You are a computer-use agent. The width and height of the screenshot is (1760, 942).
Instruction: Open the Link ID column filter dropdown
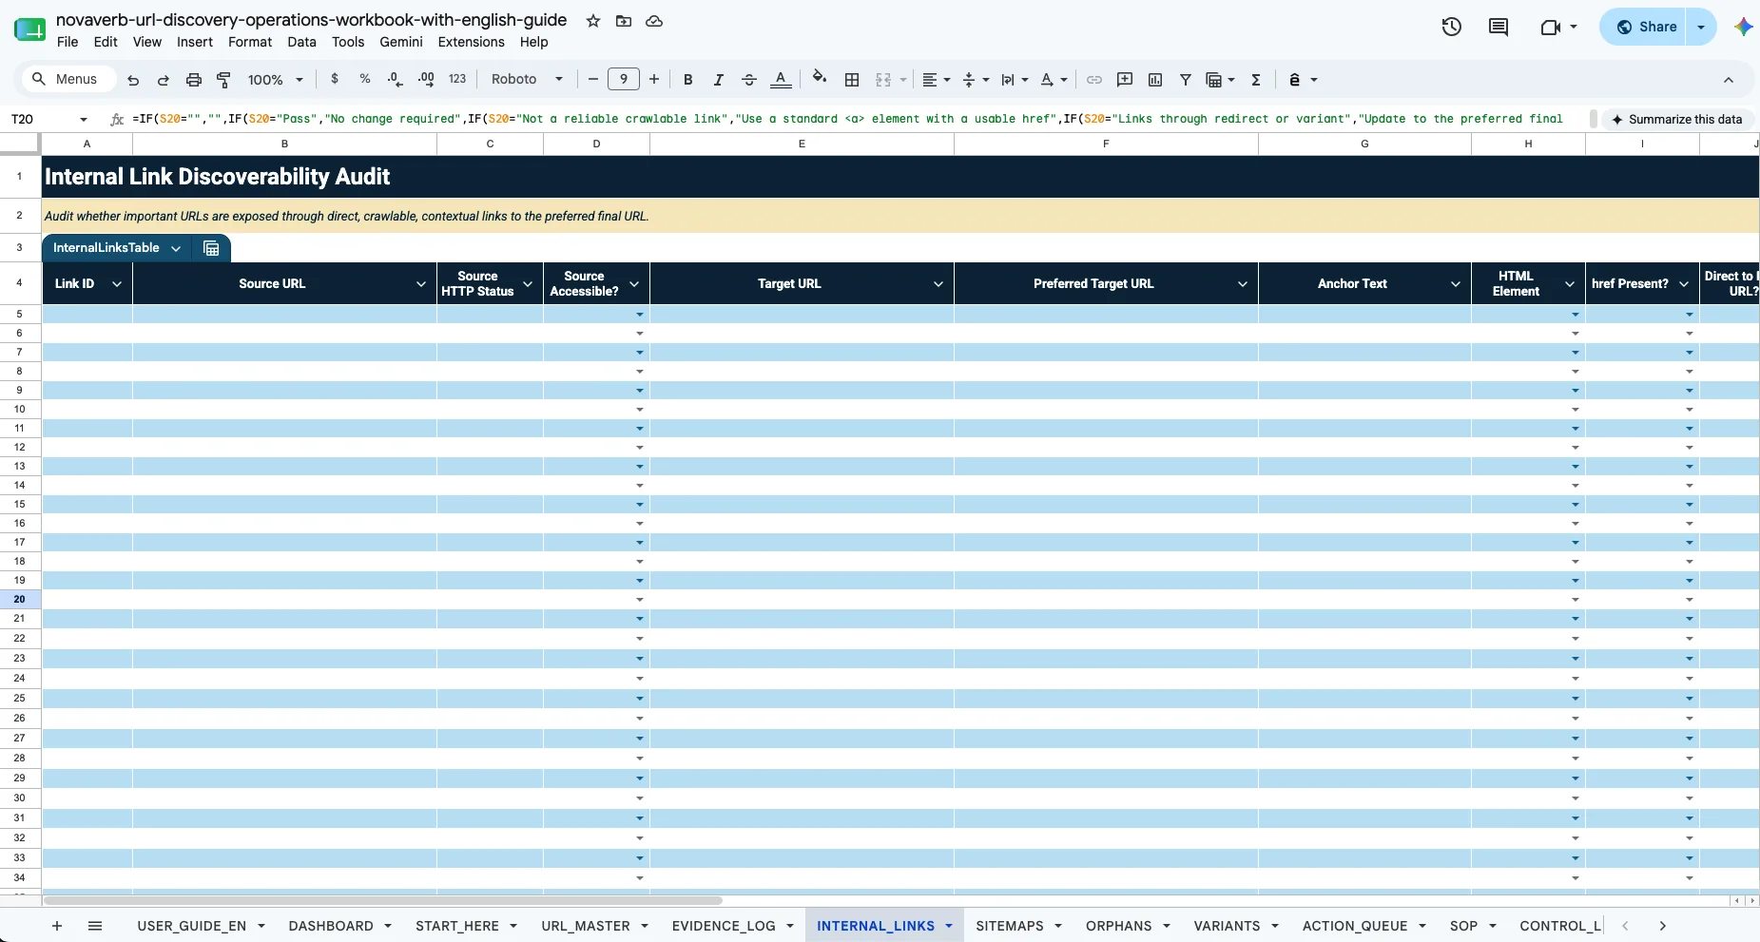coord(117,284)
